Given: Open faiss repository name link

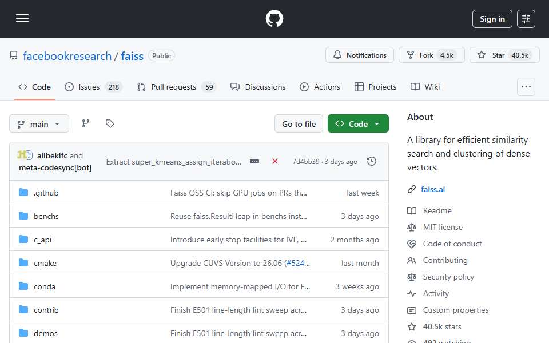Looking at the screenshot, I should [x=132, y=56].
